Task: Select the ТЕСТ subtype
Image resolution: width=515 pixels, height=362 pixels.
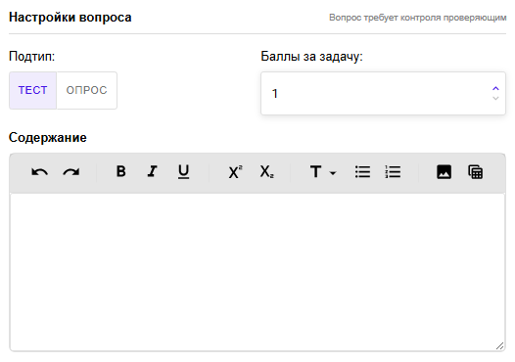Action: pos(33,90)
